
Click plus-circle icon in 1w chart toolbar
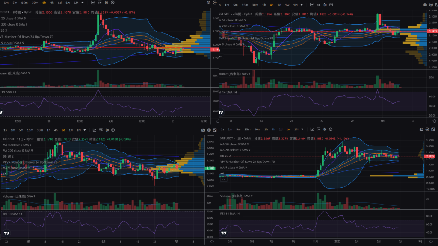coord(331,129)
